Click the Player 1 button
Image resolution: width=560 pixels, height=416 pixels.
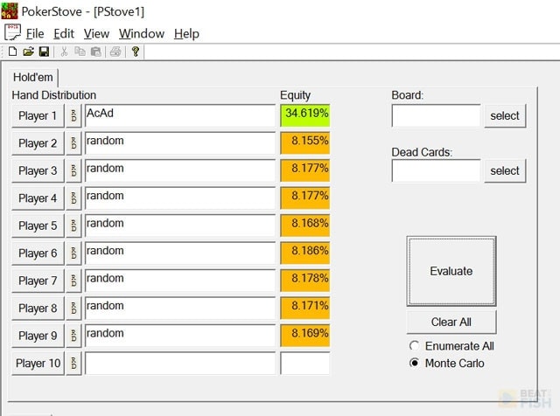pos(38,115)
